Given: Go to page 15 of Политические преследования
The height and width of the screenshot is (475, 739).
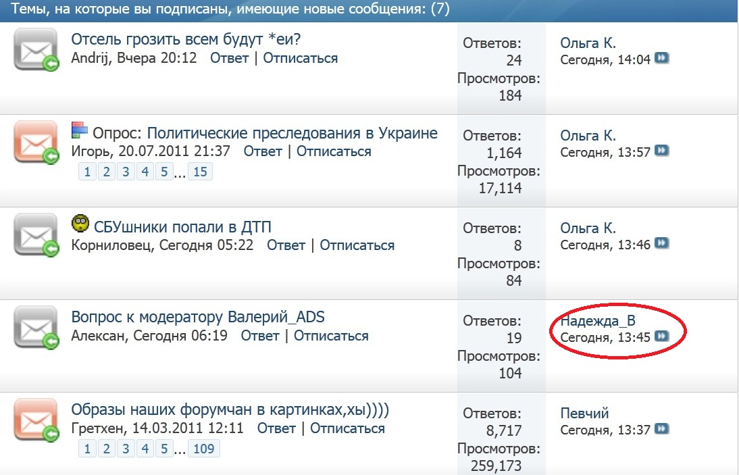Looking at the screenshot, I should click(x=200, y=172).
